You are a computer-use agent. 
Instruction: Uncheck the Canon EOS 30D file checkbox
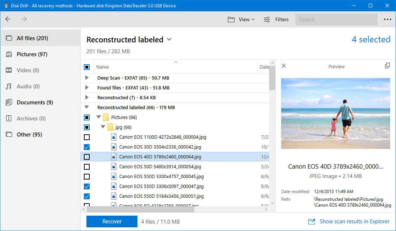click(87, 147)
